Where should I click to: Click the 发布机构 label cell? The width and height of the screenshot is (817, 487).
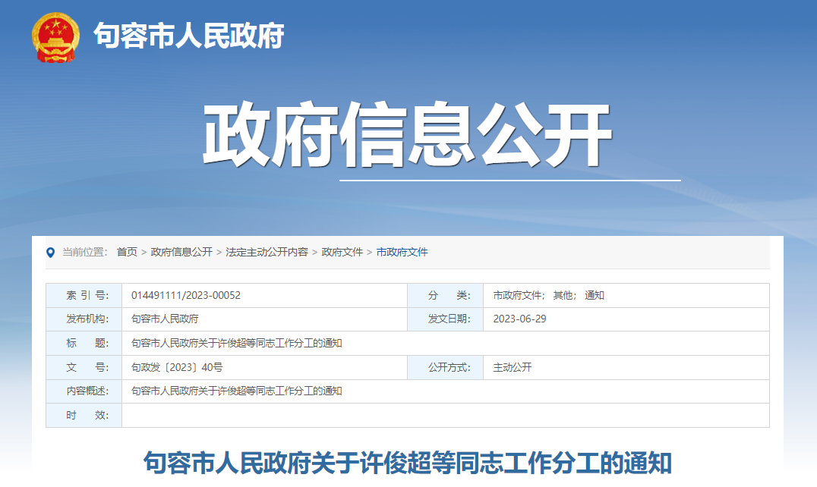point(84,319)
